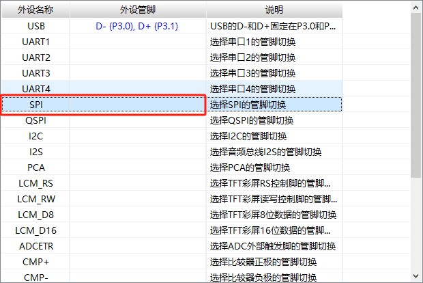Open the UART3 pin selection cell
Viewport: 423px width, 283px height.
[x=138, y=73]
